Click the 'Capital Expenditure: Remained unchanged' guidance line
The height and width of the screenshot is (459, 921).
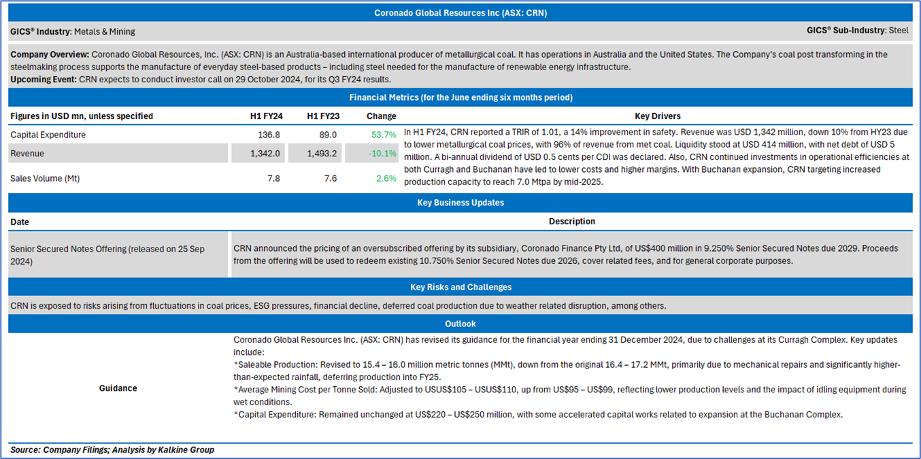click(x=538, y=414)
